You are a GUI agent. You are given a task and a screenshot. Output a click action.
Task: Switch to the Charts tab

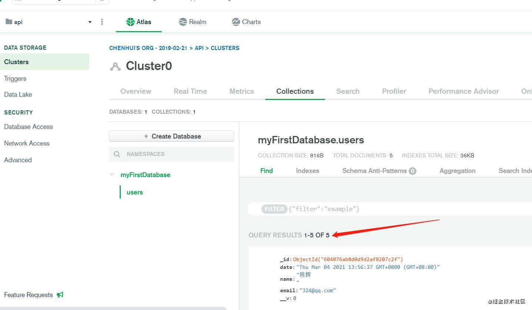[246, 22]
